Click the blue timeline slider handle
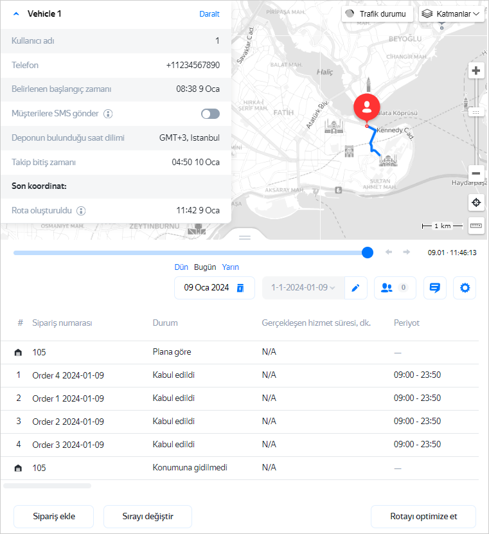This screenshot has height=534, width=489. point(368,253)
